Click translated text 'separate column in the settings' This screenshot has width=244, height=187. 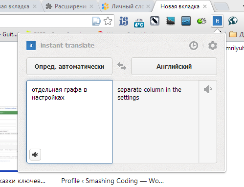click(x=149, y=94)
